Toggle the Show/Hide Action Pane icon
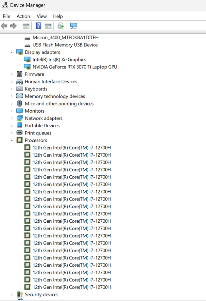Image resolution: width=206 pixels, height=301 pixels. [x=48, y=26]
